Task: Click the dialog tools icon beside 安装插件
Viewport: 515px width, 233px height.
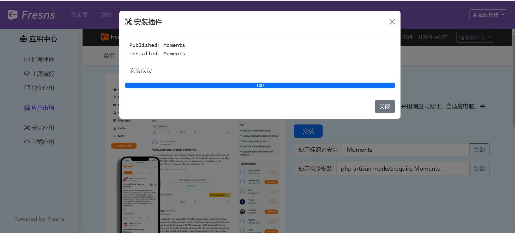Action: (x=128, y=22)
